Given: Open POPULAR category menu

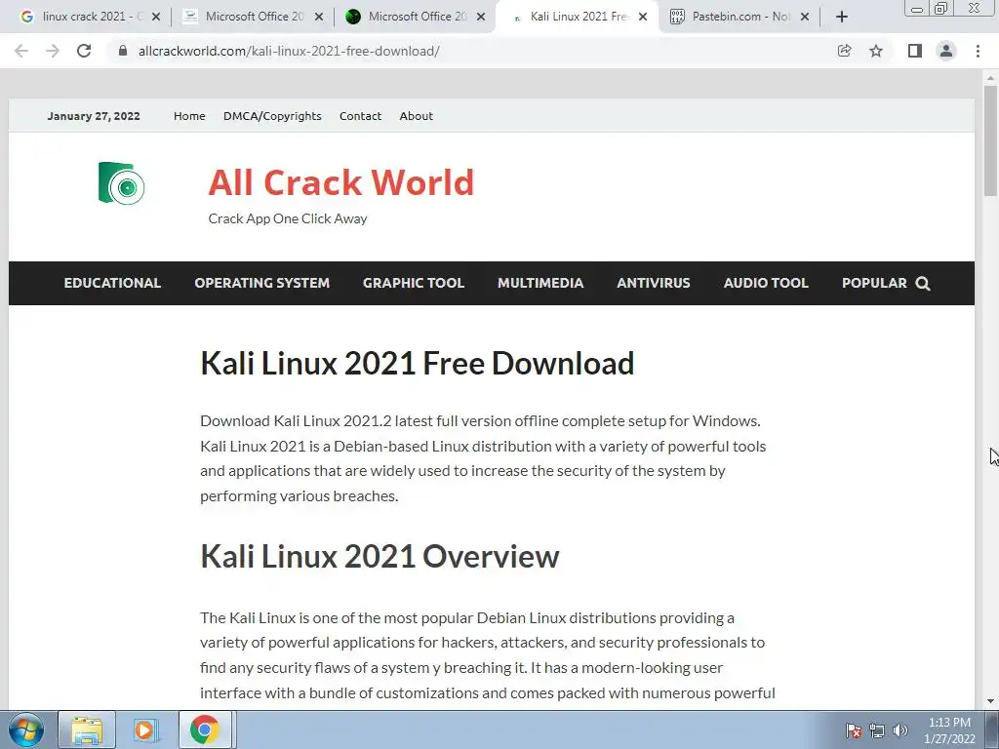Looking at the screenshot, I should [874, 283].
